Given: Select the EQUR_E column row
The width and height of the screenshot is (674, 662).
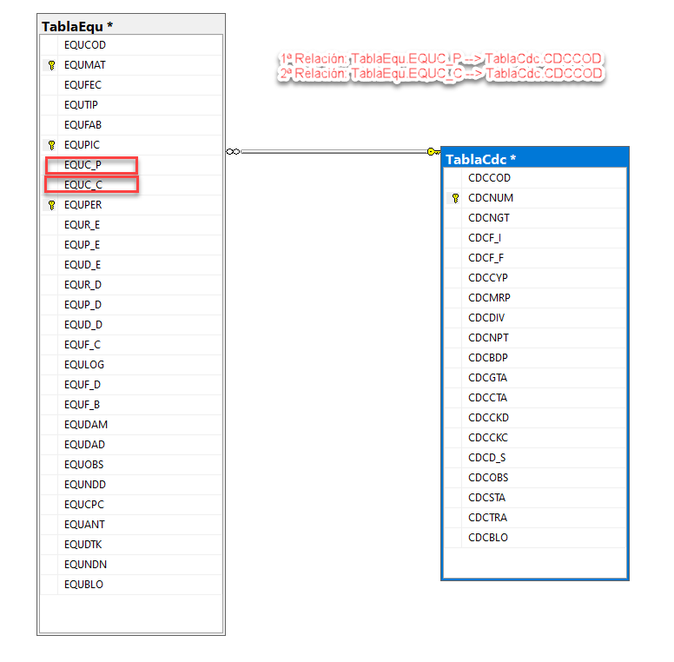Looking at the screenshot, I should click(x=131, y=225).
